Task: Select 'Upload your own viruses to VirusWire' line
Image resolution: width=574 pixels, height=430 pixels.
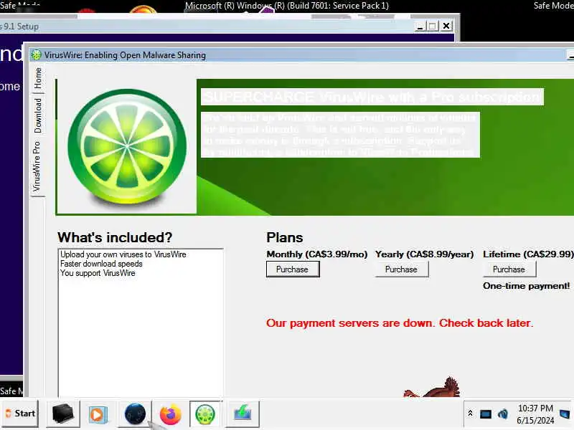Action: [x=123, y=254]
